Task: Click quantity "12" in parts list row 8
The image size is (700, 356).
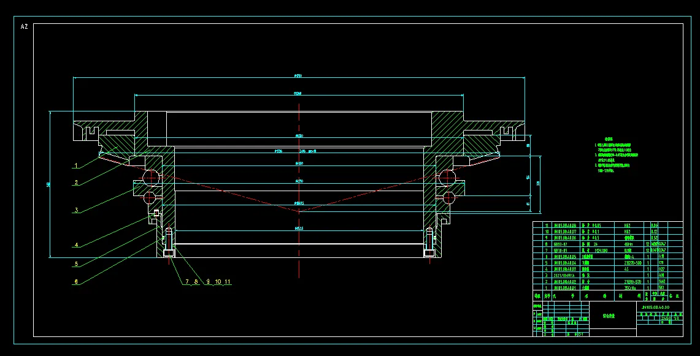Action: (x=648, y=244)
